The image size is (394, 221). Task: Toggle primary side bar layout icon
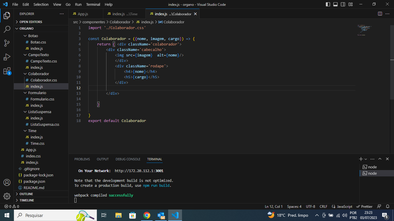coord(328,4)
